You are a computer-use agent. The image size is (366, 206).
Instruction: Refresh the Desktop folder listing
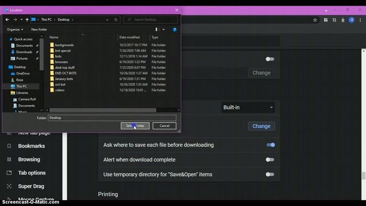pos(116,20)
